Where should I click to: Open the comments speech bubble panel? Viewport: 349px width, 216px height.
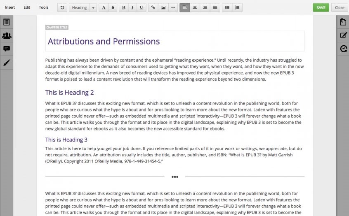pyautogui.click(x=7, y=49)
